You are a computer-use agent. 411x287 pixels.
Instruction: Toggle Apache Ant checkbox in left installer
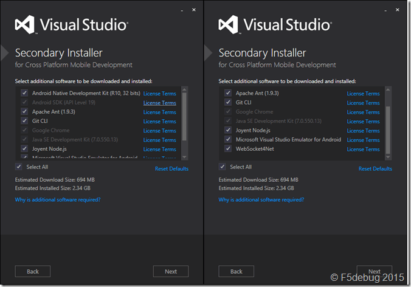(x=24, y=111)
